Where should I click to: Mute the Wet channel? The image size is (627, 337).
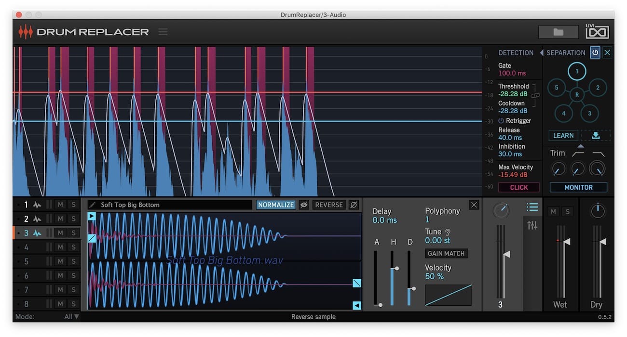coord(553,212)
